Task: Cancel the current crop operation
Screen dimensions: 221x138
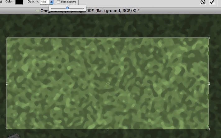Action: 203,2
